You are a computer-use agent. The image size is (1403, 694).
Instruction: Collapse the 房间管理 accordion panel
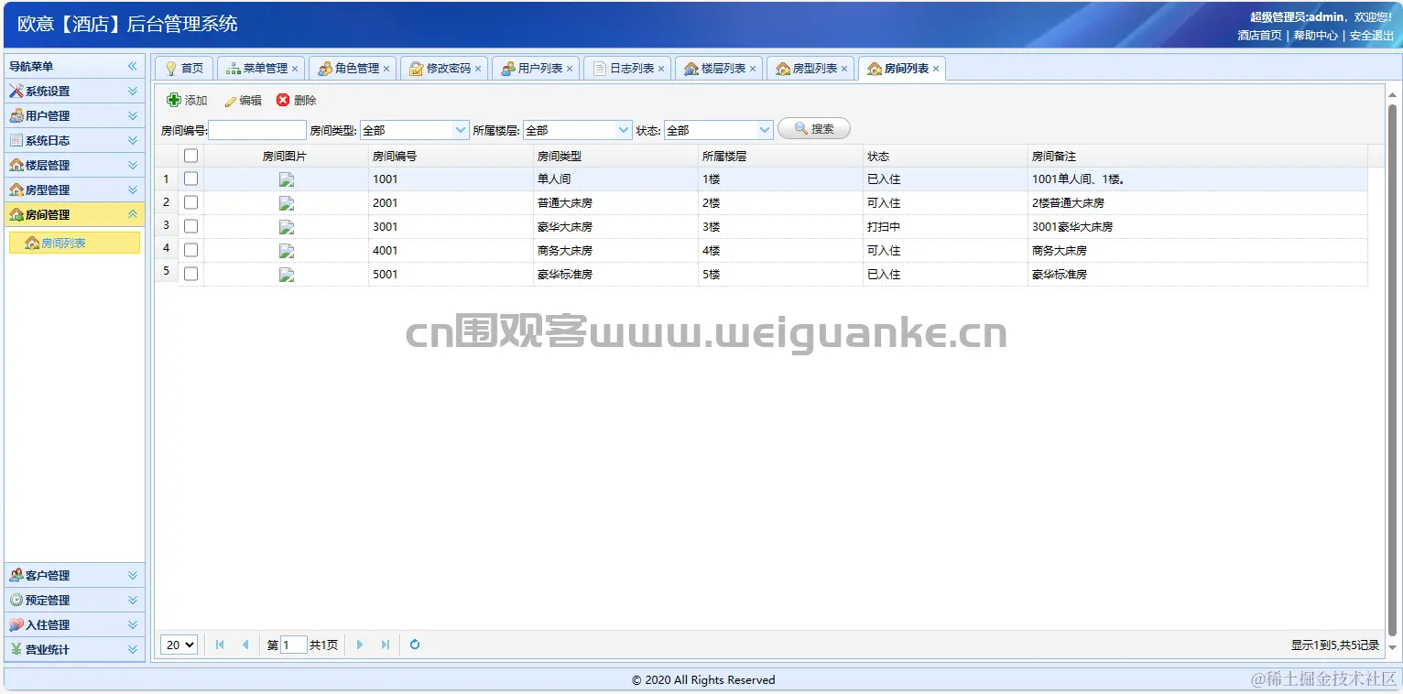click(74, 214)
